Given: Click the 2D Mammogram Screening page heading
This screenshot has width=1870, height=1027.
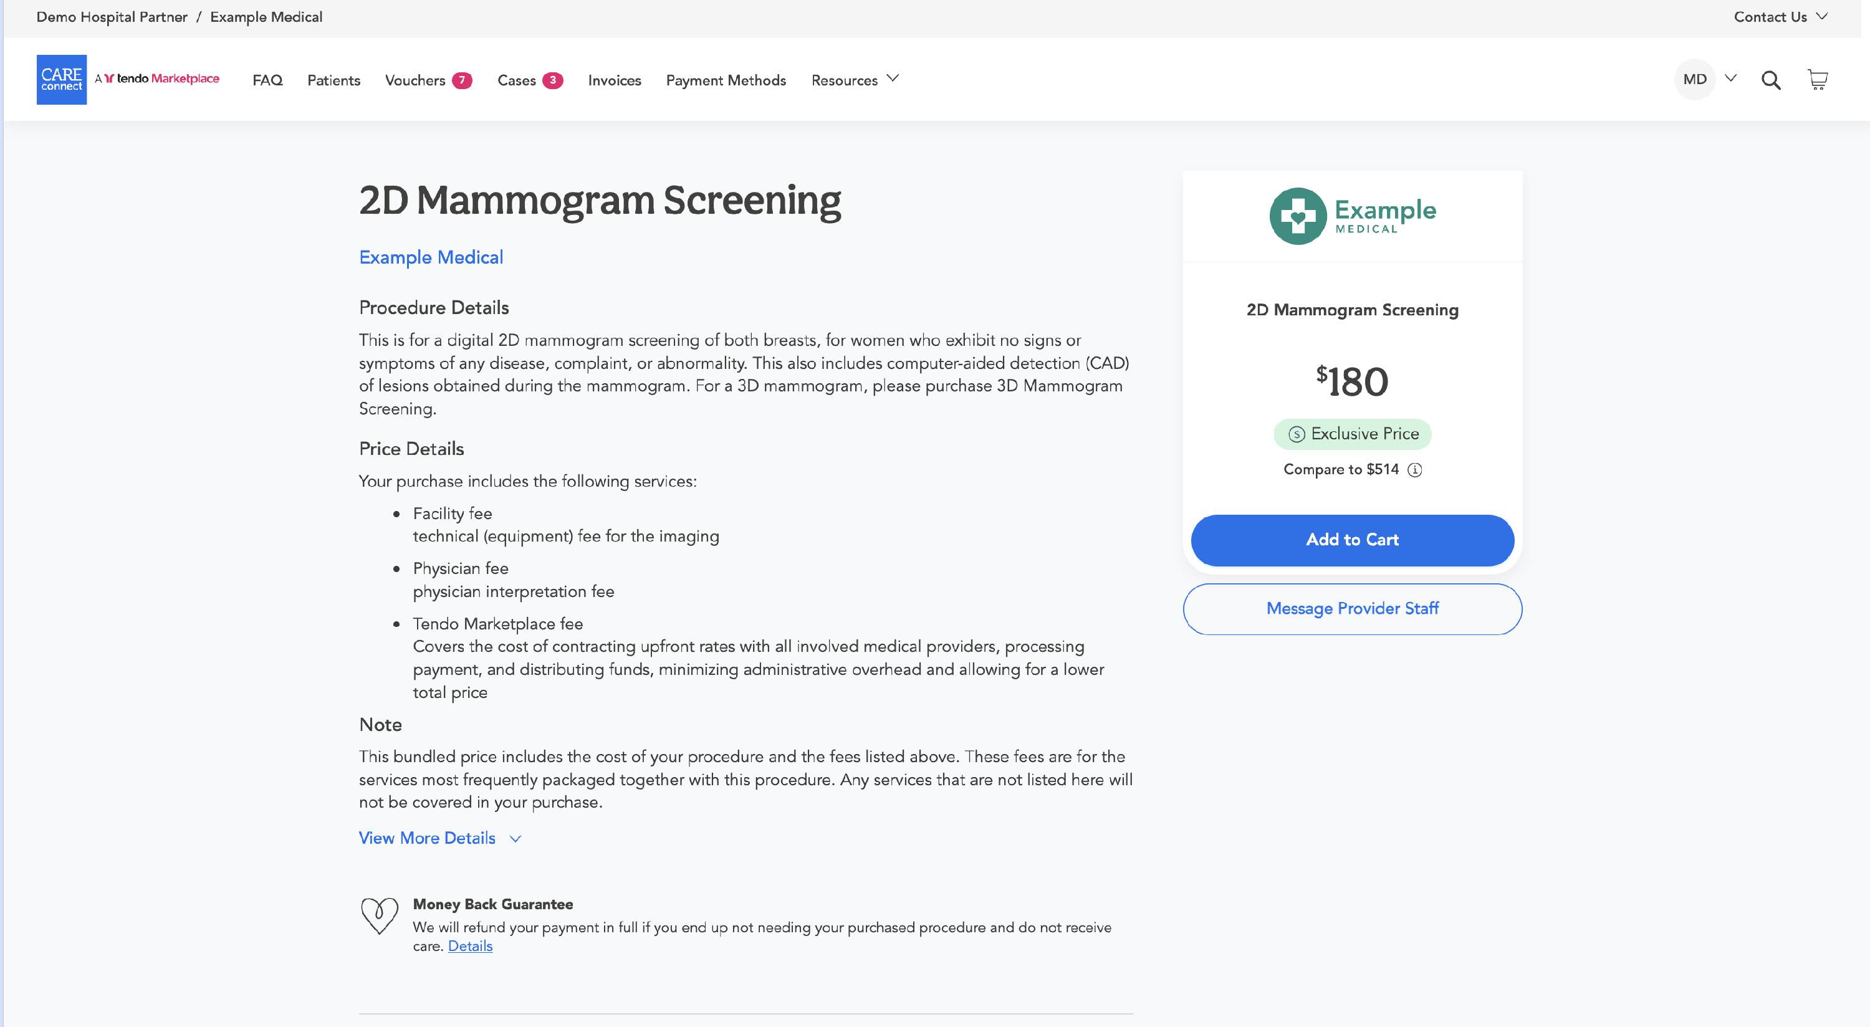Looking at the screenshot, I should coord(600,200).
